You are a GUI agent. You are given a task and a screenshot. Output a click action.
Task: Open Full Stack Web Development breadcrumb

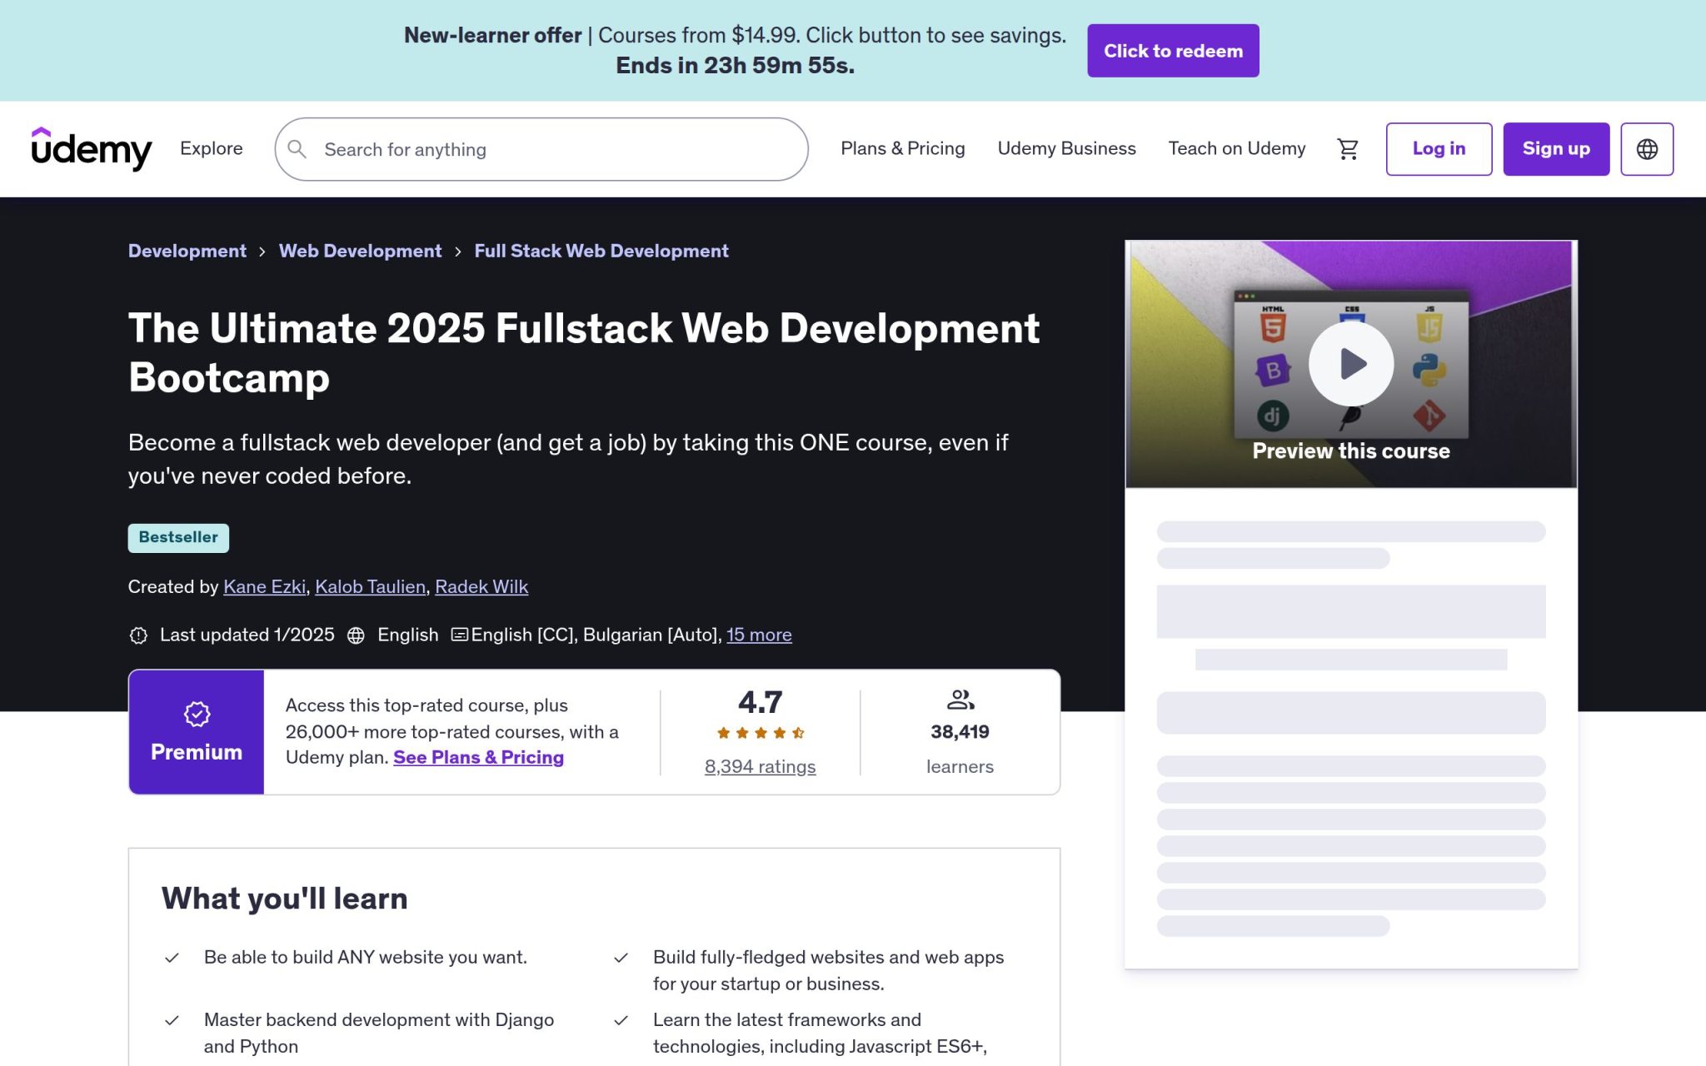tap(601, 251)
